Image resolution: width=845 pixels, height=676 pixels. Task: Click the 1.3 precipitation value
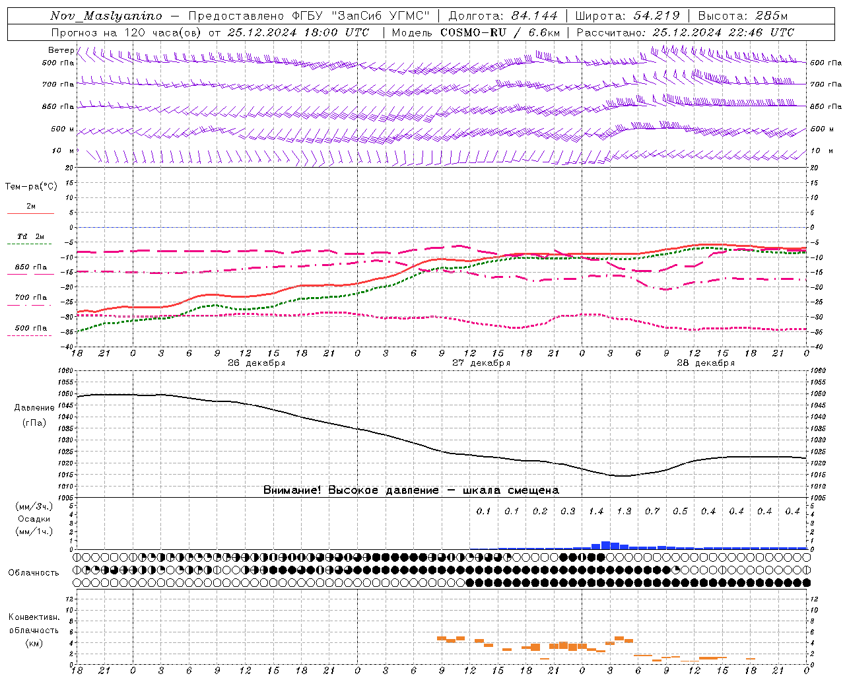pos(624,512)
